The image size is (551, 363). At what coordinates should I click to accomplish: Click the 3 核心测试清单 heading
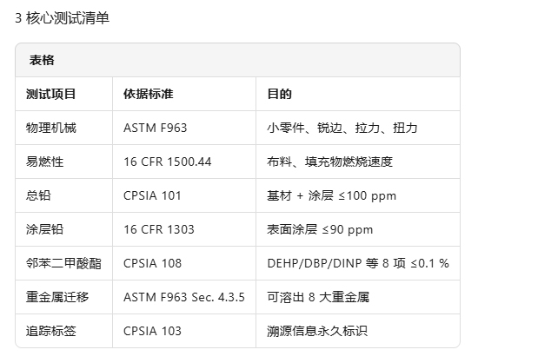[63, 18]
